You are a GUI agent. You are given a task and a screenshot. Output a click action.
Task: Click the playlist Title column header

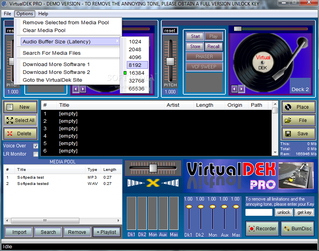pos(110,105)
